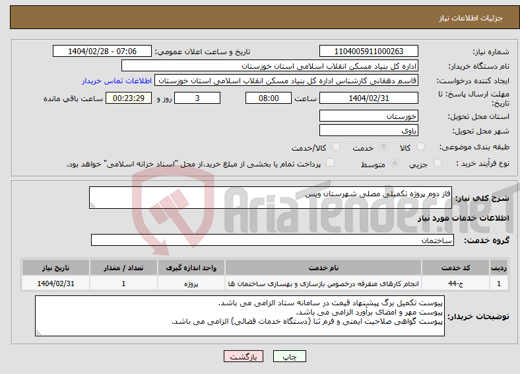
Task: Click the need number field 1104005911000263
Action: [x=368, y=51]
